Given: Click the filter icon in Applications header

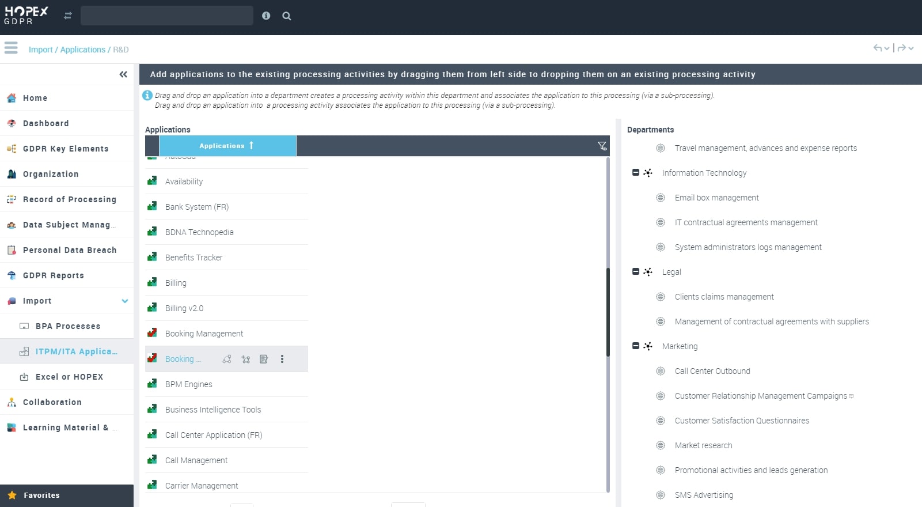Looking at the screenshot, I should pos(602,146).
